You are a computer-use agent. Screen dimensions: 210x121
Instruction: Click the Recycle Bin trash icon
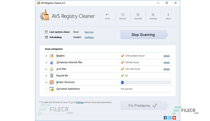pyautogui.click(x=52, y=75)
